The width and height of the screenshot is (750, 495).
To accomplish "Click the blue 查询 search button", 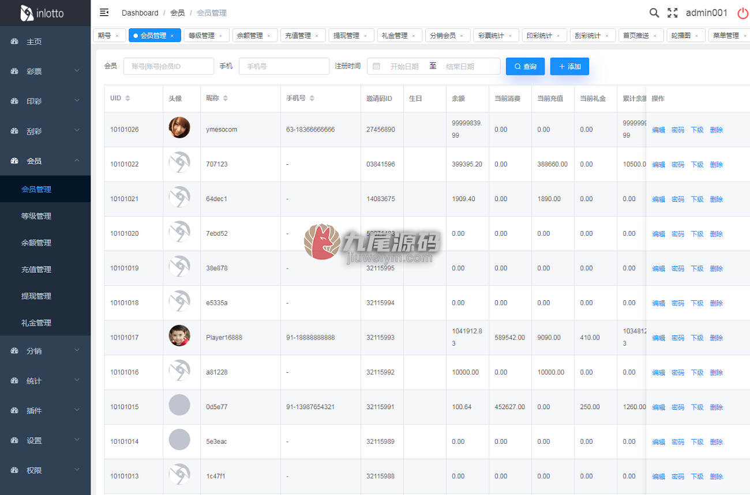I will pos(526,66).
